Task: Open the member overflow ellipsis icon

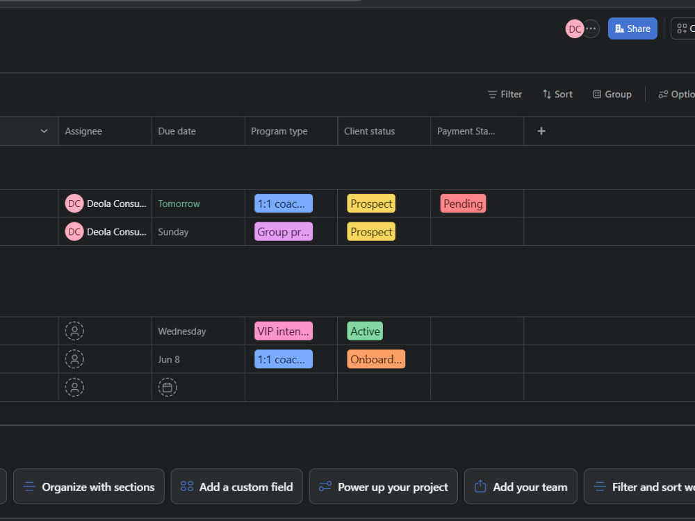Action: [591, 28]
